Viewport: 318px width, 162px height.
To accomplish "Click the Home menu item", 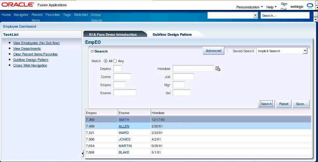I will point(6,15).
